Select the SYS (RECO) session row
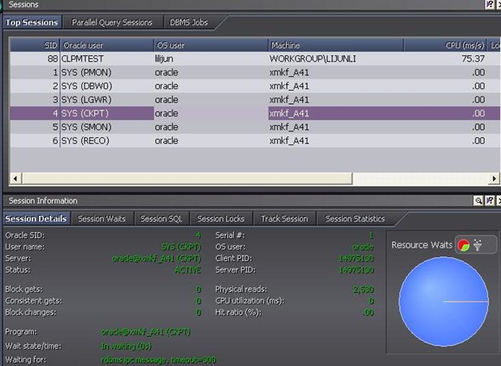 [x=255, y=141]
